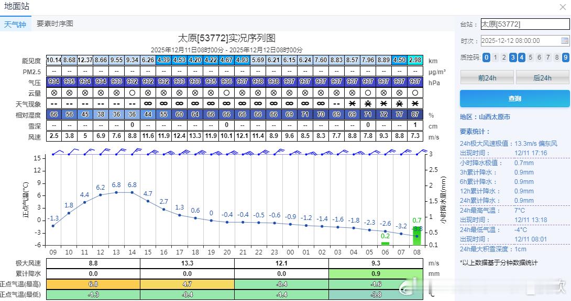Toggle quality control code 7
The image size is (571, 301).
tap(548, 57)
